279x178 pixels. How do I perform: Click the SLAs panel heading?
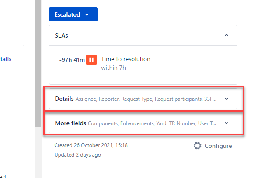pos(61,35)
